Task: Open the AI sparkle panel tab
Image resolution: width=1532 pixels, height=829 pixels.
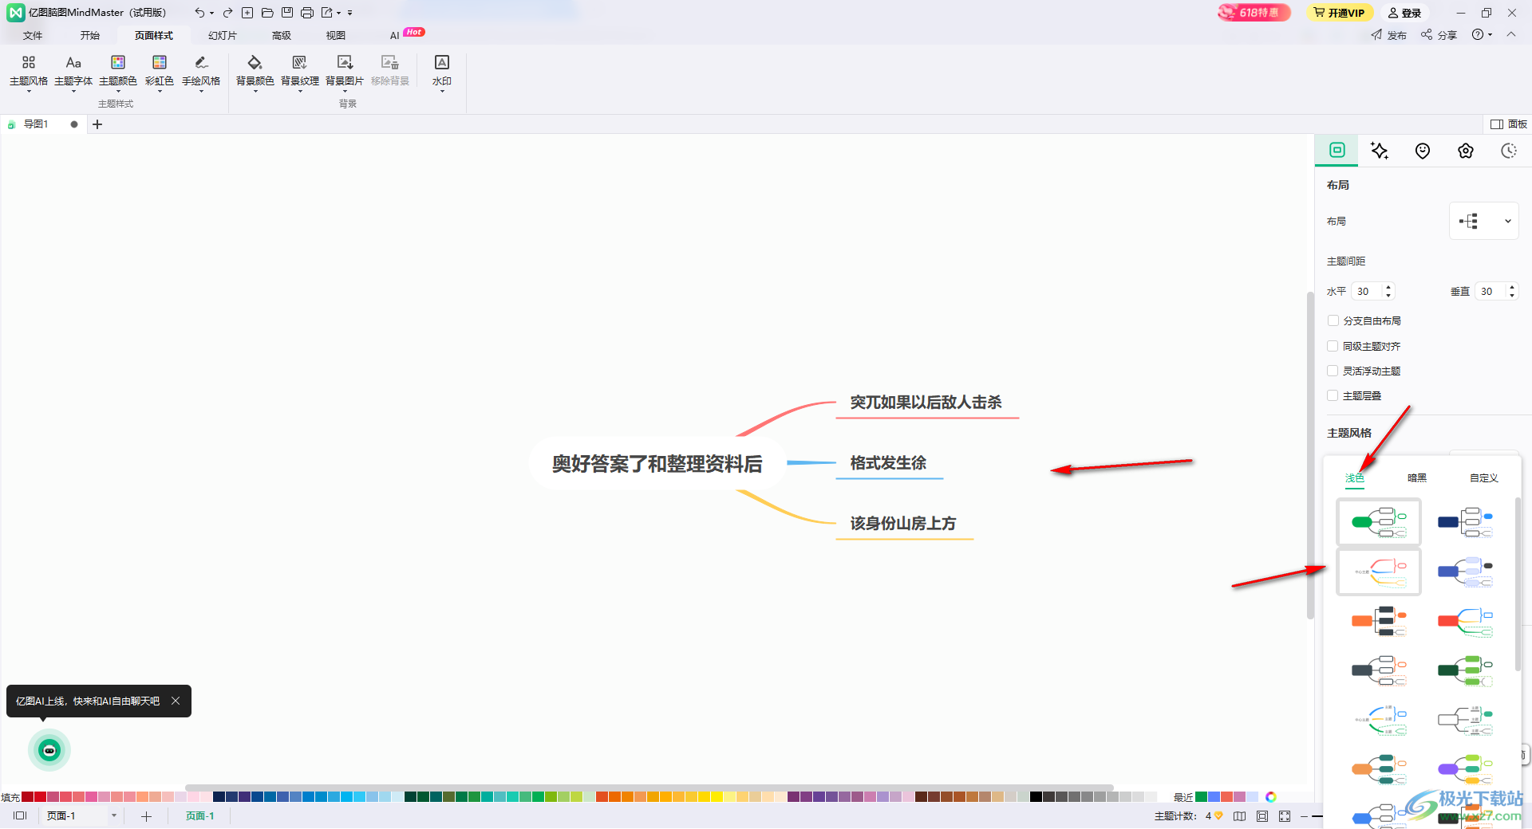Action: [x=1380, y=151]
